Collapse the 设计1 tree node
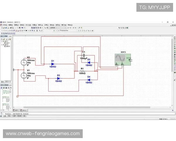Screen dimensions: 176x141 point(2,41)
